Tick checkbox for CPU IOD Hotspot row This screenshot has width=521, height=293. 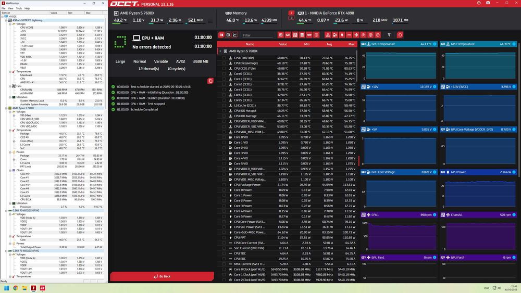pyautogui.click(x=224, y=111)
